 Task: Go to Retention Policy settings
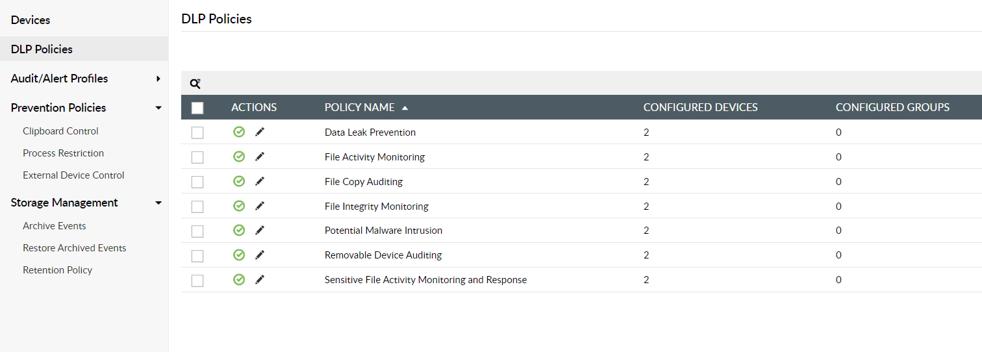coord(57,270)
